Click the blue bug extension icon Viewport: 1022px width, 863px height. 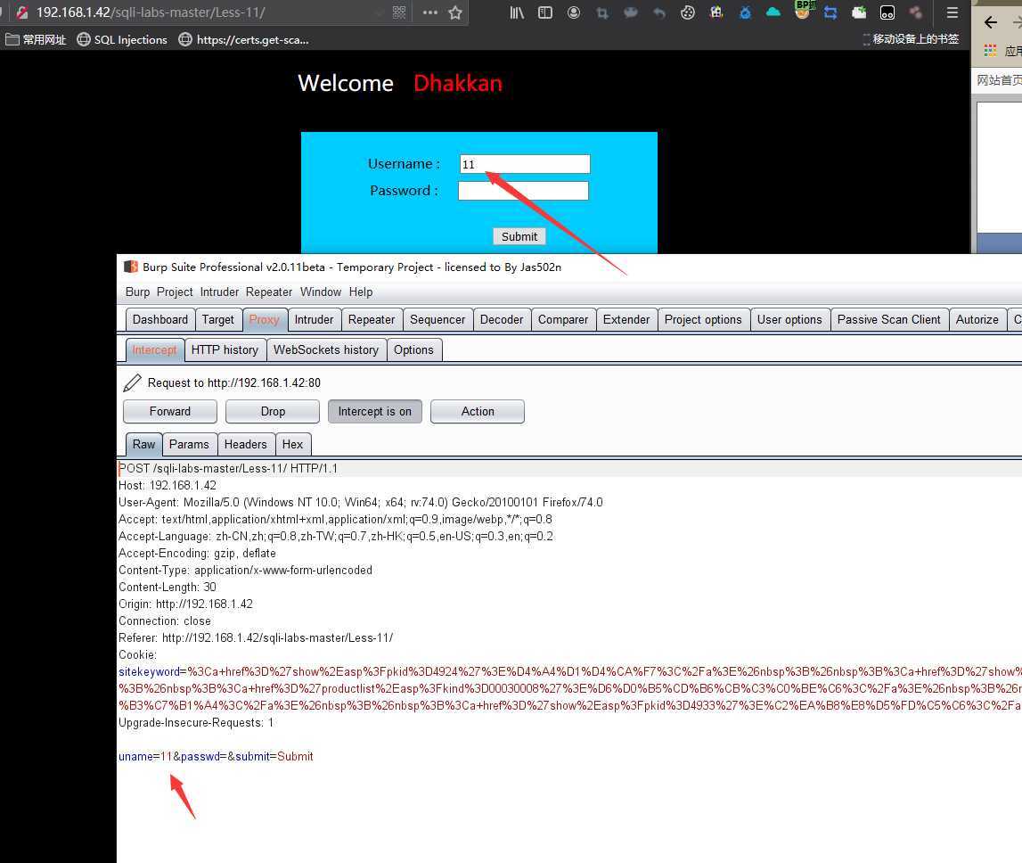[x=745, y=12]
